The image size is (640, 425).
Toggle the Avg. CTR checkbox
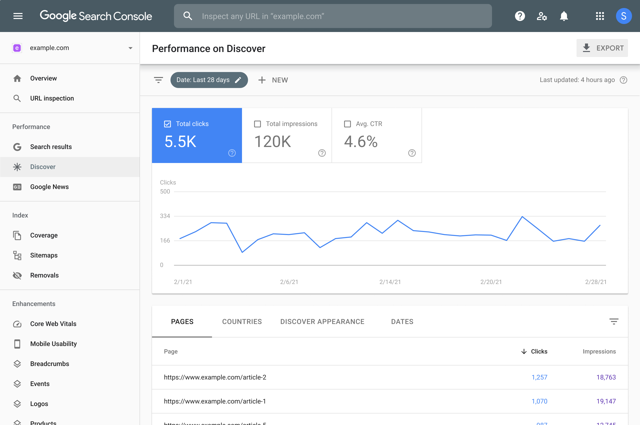point(347,123)
